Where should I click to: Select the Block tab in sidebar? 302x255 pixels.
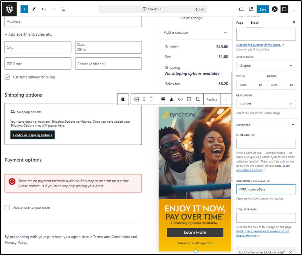click(x=255, y=23)
